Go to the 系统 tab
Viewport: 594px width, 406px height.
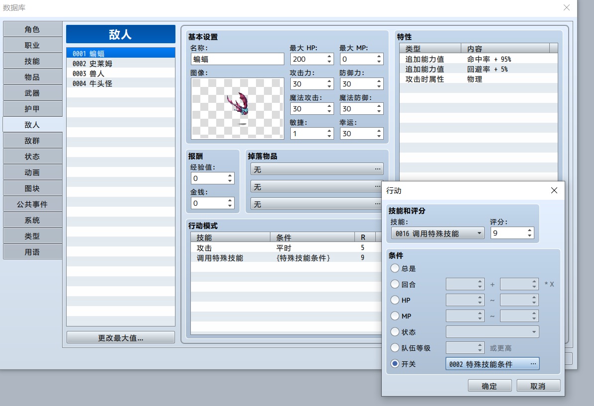(x=32, y=220)
